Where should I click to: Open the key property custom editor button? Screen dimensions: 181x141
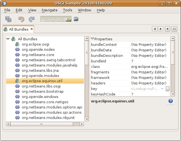[x=168, y=89]
